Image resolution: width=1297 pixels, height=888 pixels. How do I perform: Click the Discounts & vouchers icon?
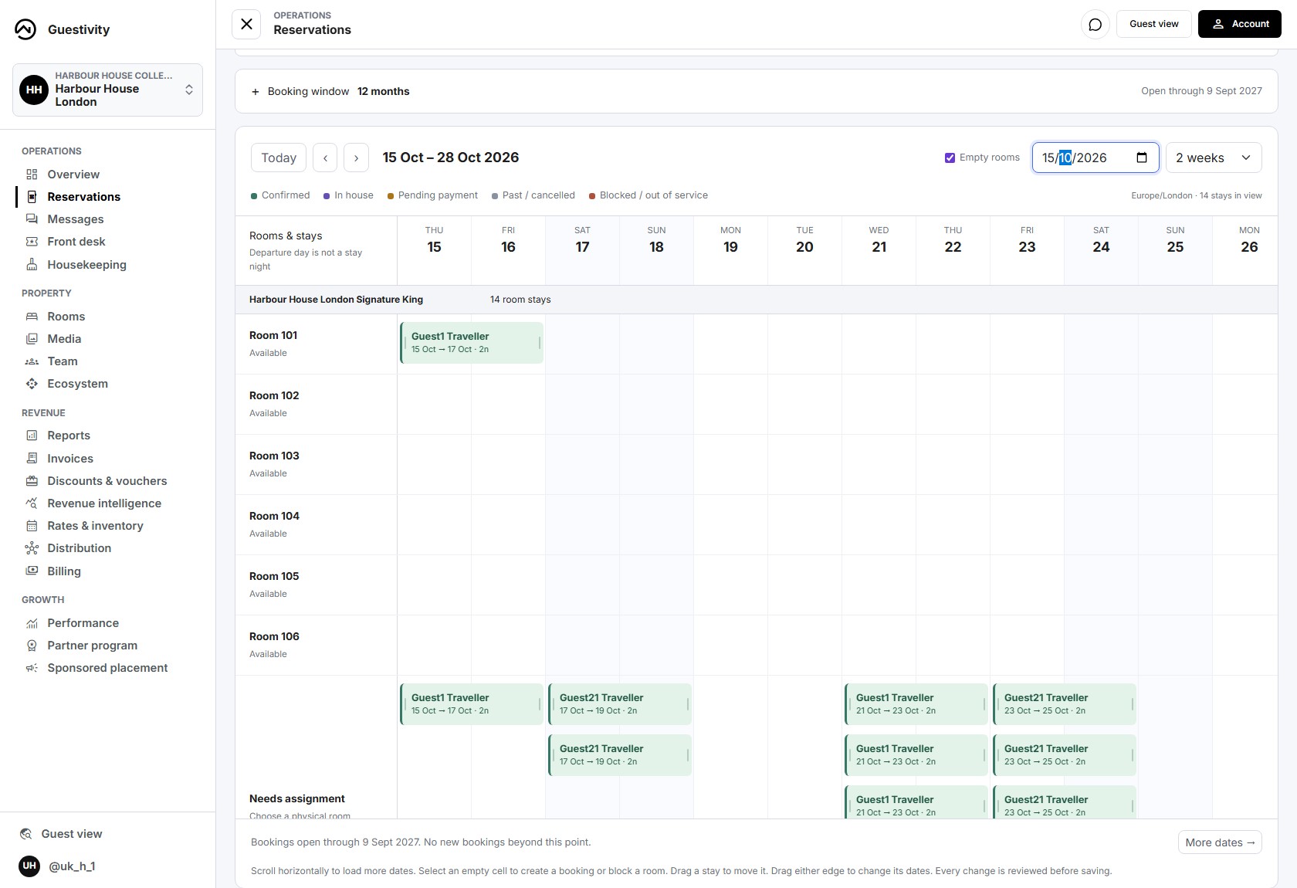click(x=32, y=481)
